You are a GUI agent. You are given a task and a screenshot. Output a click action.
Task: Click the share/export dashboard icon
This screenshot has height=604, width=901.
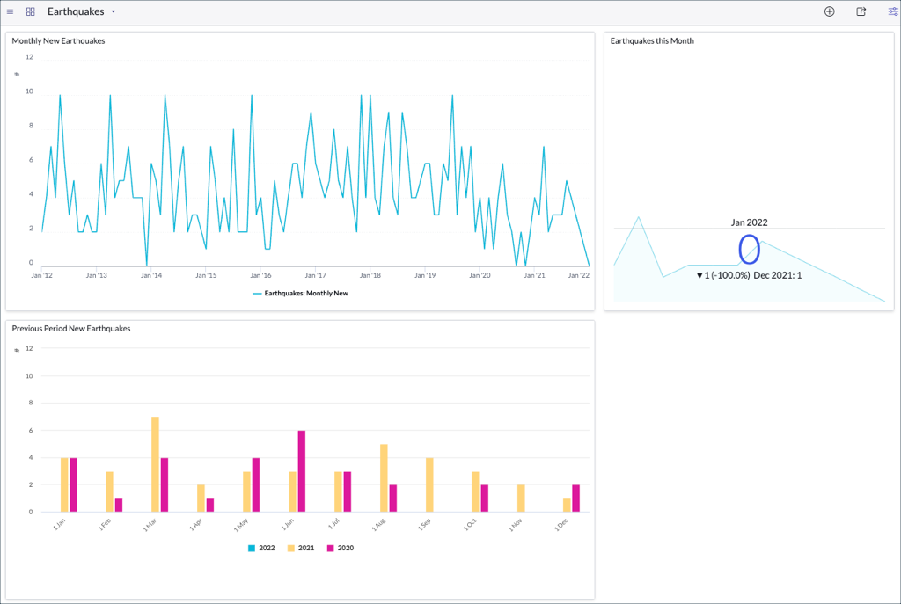[x=861, y=11]
